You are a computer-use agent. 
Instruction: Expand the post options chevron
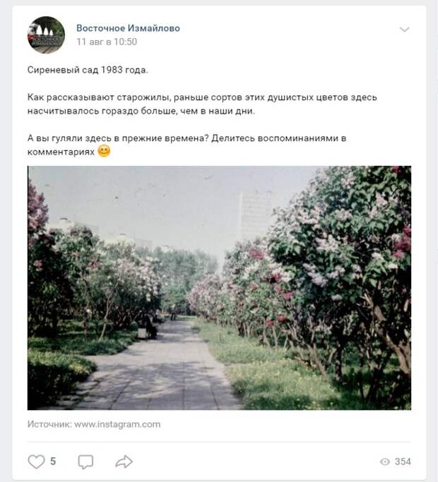tap(404, 30)
